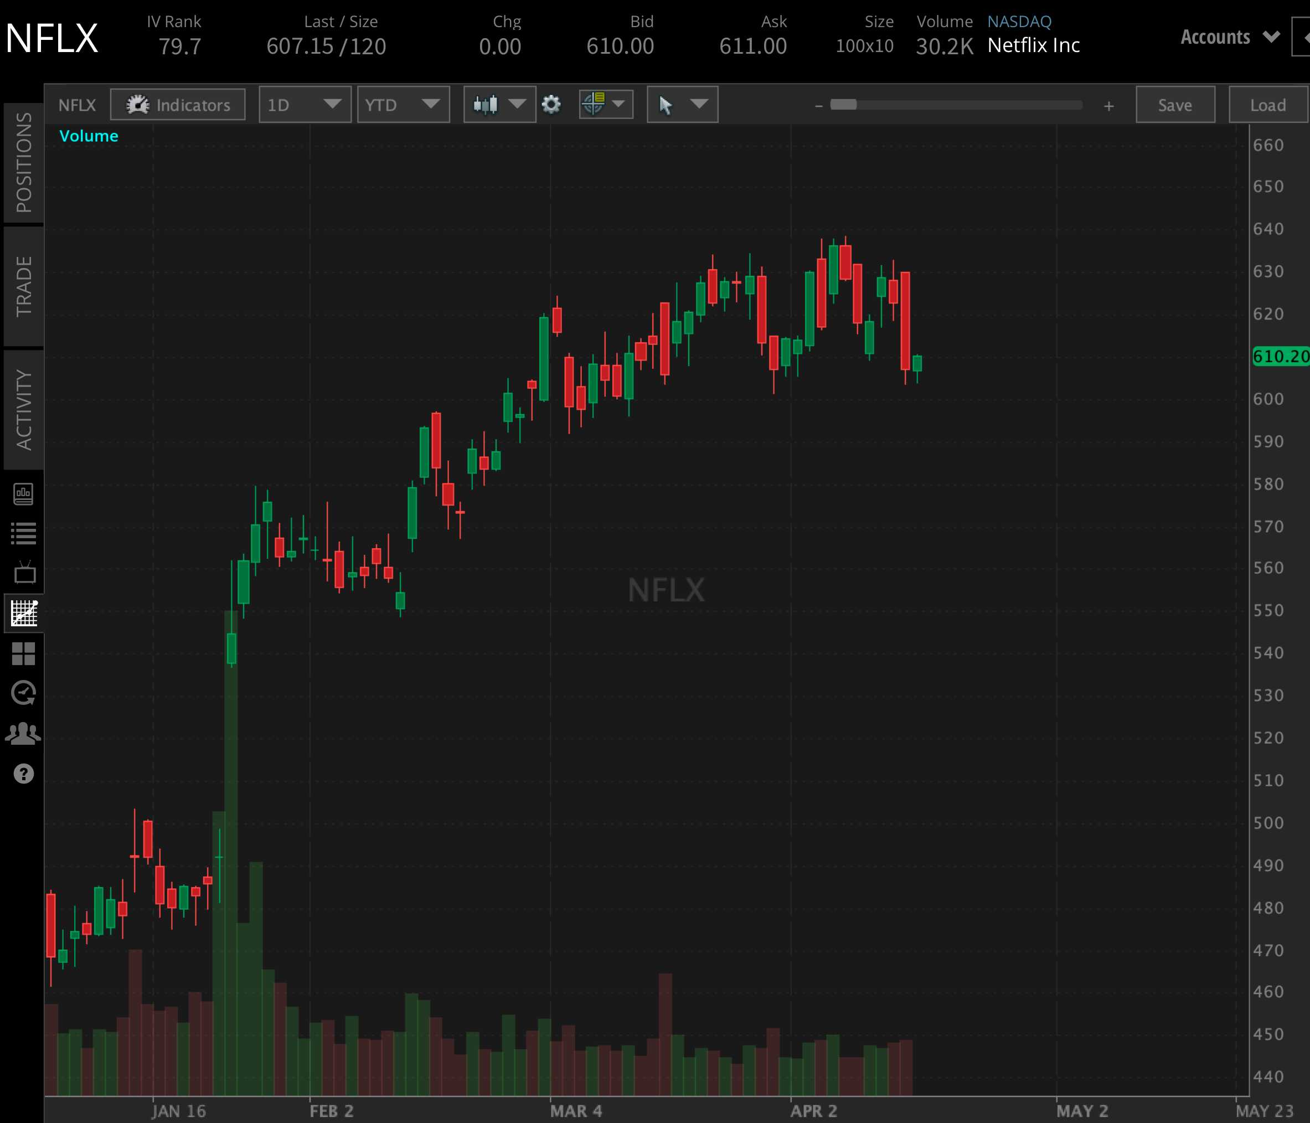Screen dimensions: 1310x1123
Task: Open the Indicators panel
Action: pyautogui.click(x=177, y=105)
